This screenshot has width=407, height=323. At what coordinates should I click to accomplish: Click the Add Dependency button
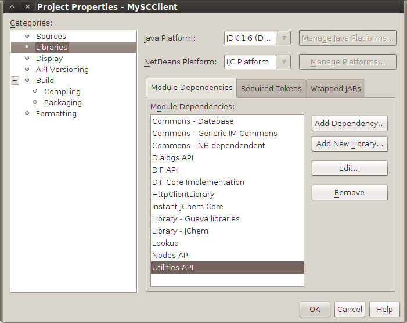350,123
